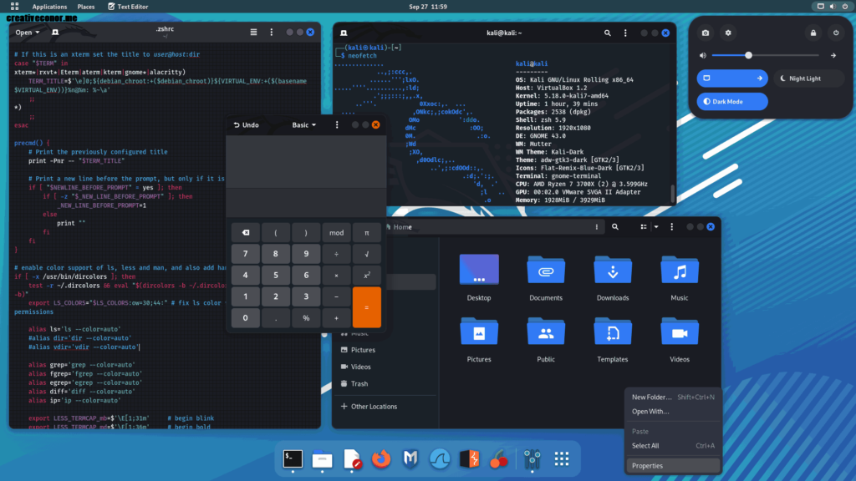Screen dimensions: 856x481
Task: Click calculator backspace key
Action: pyautogui.click(x=245, y=233)
